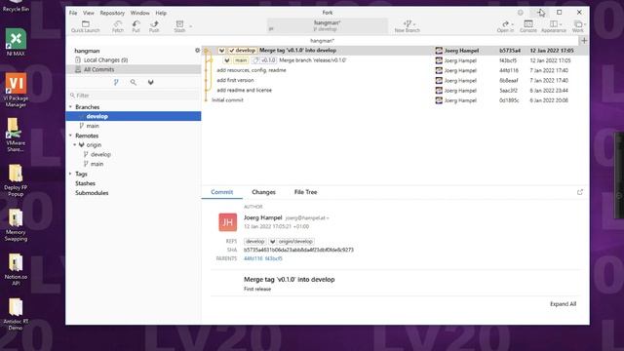Open the Repository menu
The image size is (624, 351).
click(x=112, y=13)
